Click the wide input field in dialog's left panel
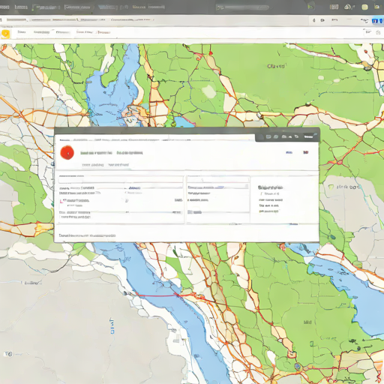Image resolution: width=384 pixels, height=384 pixels. pyautogui.click(x=121, y=180)
